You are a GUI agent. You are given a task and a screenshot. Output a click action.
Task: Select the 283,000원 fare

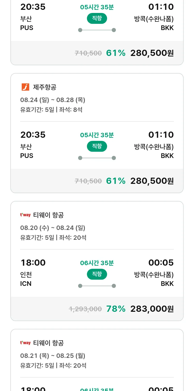152,309
